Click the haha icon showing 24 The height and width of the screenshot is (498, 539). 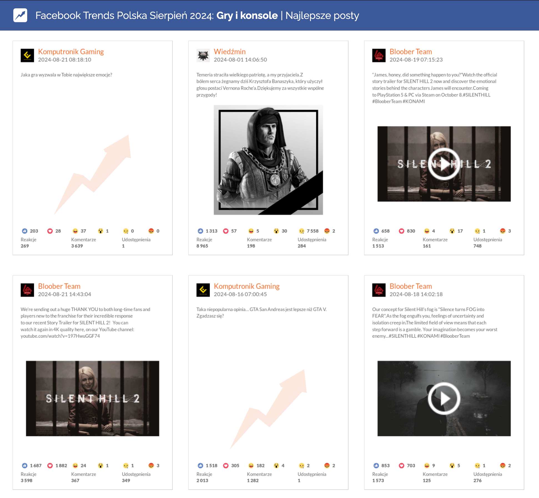tap(75, 465)
